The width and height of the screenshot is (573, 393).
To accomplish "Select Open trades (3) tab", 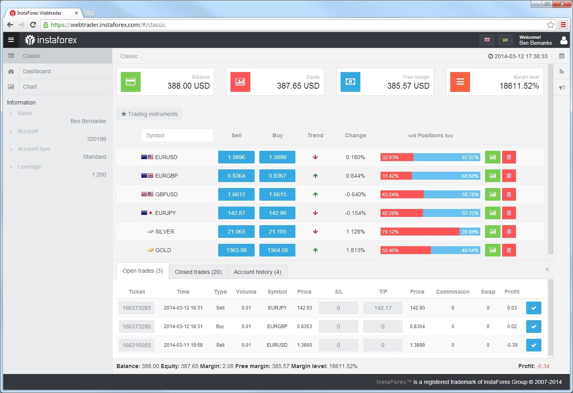I will coord(143,271).
